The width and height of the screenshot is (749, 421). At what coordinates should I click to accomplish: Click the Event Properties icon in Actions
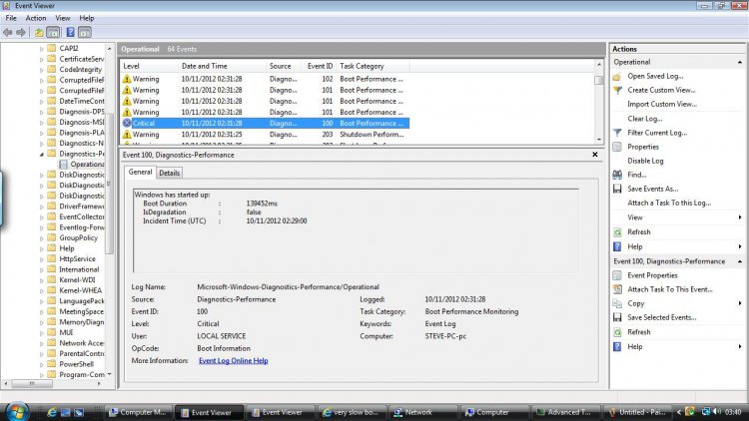coord(618,275)
